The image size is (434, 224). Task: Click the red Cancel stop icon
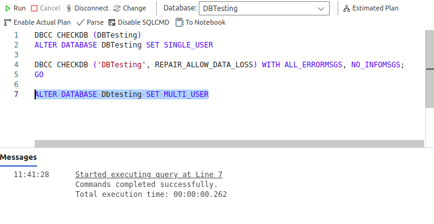tap(34, 8)
